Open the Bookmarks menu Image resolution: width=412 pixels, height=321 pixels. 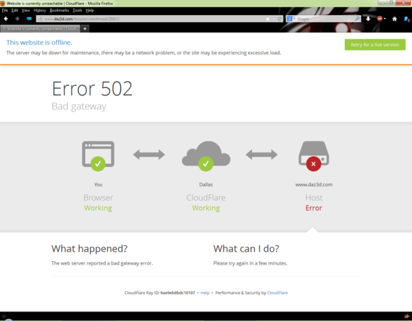(59, 10)
